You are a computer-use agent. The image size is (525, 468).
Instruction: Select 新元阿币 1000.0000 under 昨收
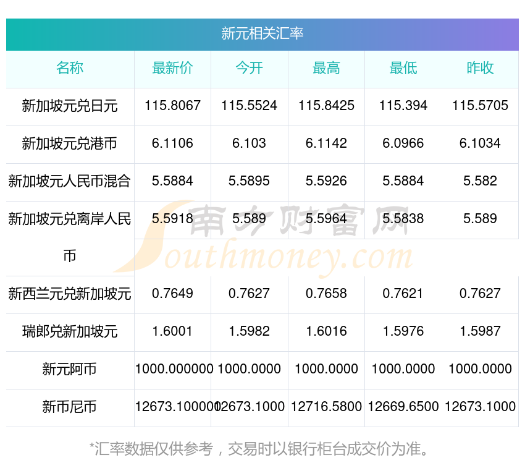[480, 369]
